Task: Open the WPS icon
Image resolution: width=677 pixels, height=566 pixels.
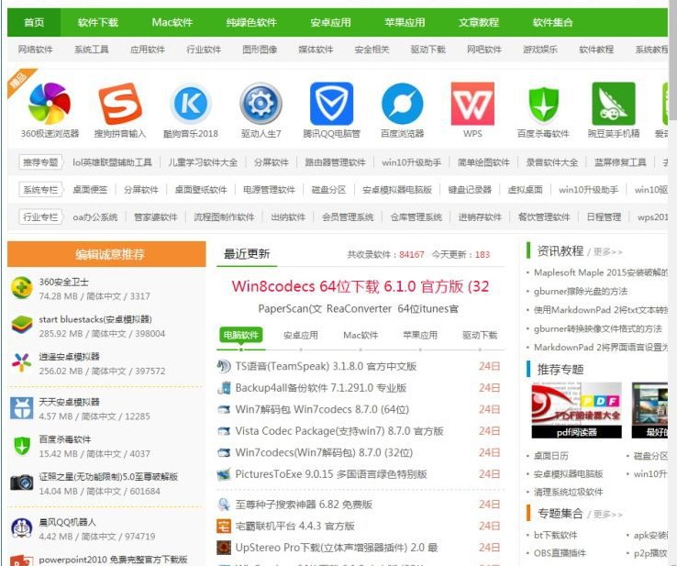Action: pos(472,104)
